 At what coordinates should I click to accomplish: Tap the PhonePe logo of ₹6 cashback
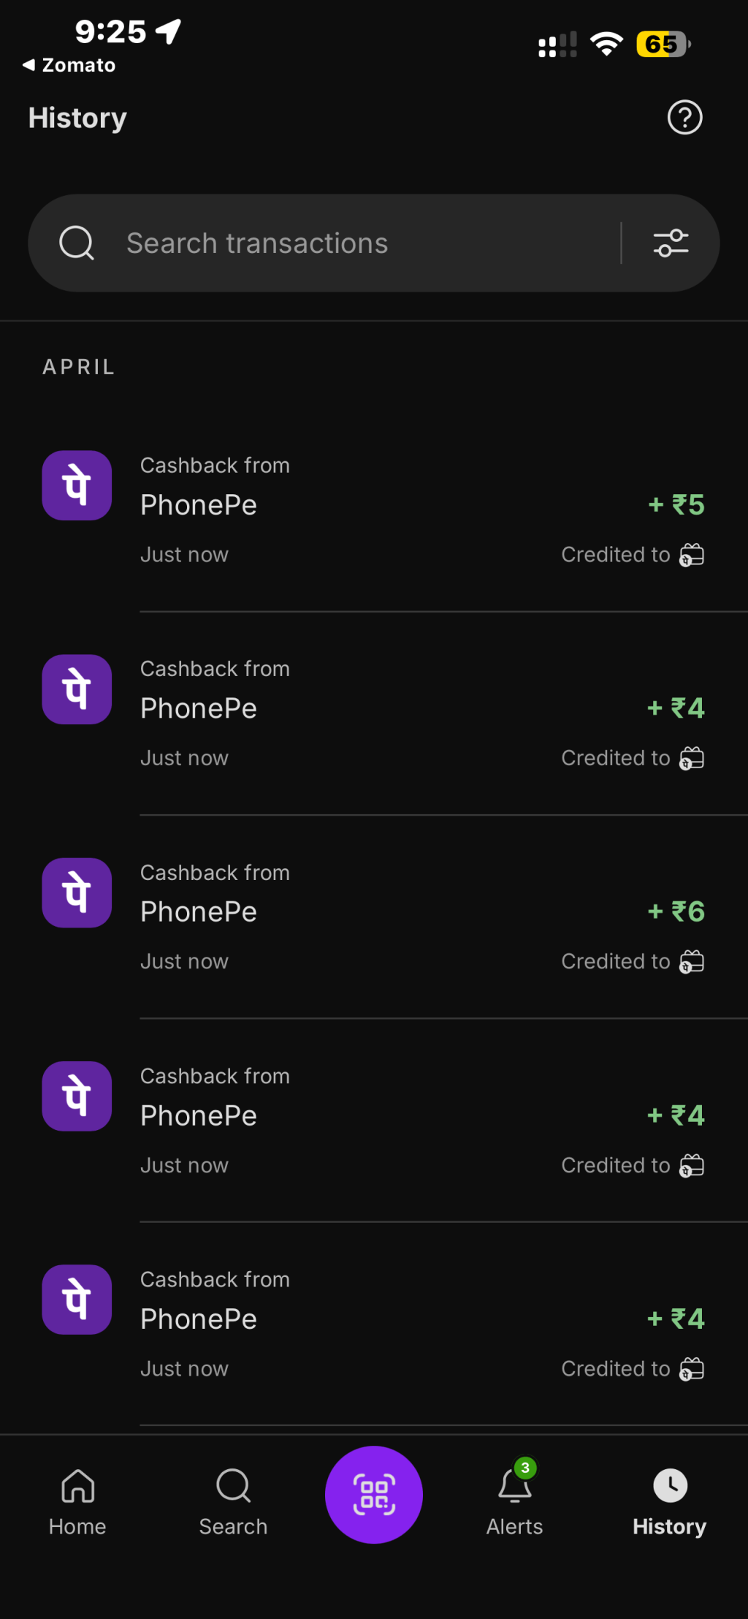point(77,892)
